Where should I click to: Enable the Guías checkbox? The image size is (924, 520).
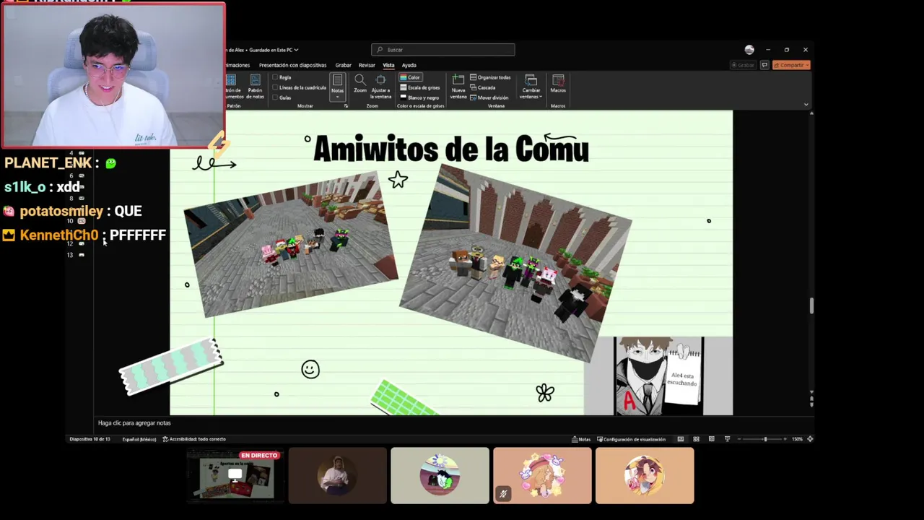(x=282, y=97)
